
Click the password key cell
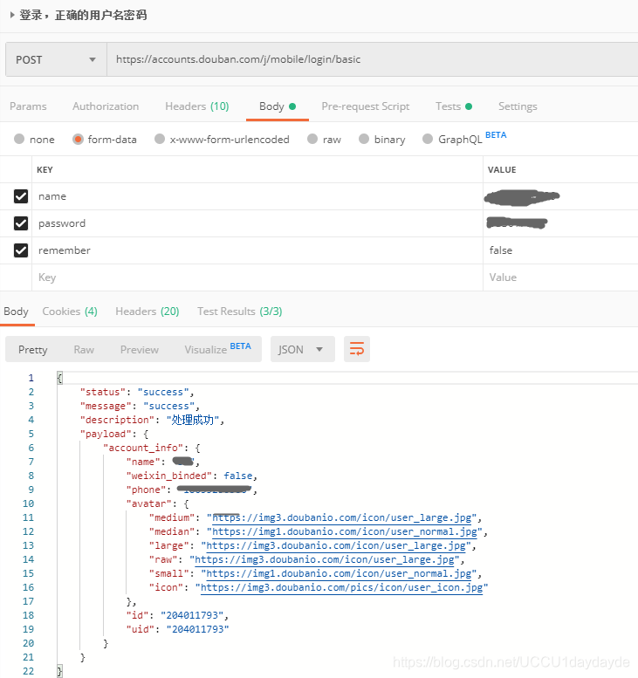pyautogui.click(x=257, y=223)
